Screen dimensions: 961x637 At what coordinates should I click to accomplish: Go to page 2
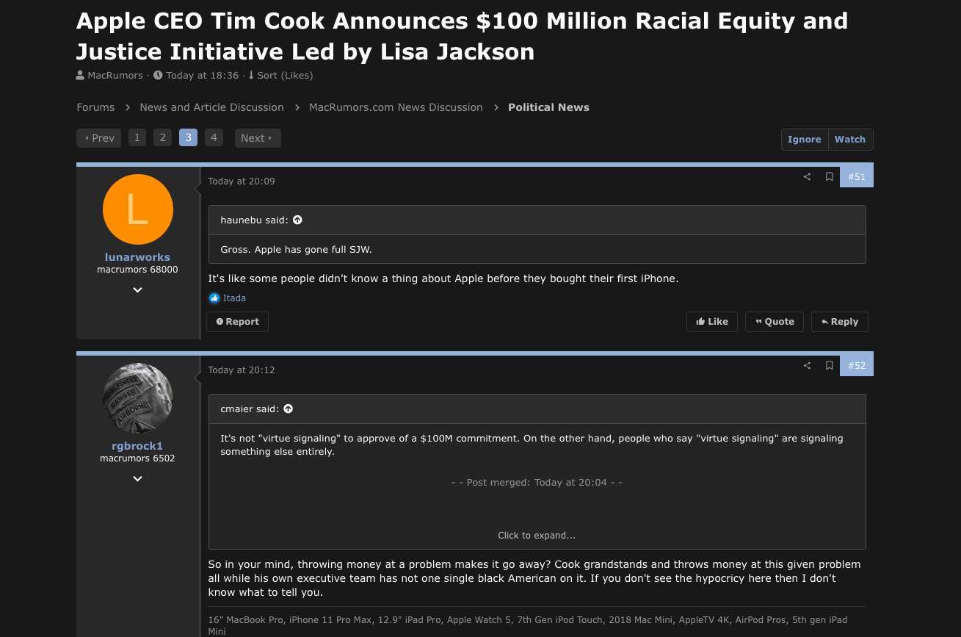coord(163,138)
